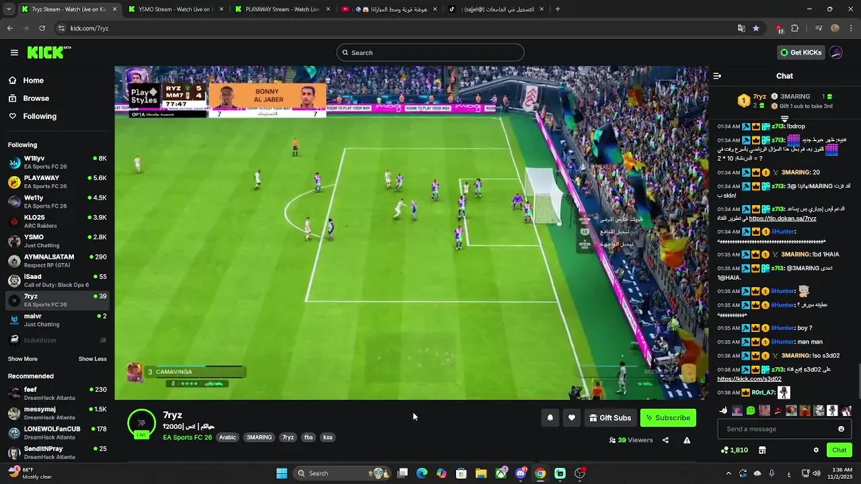The image size is (861, 484).
Task: Open the channel points shop icon
Action: 762,450
